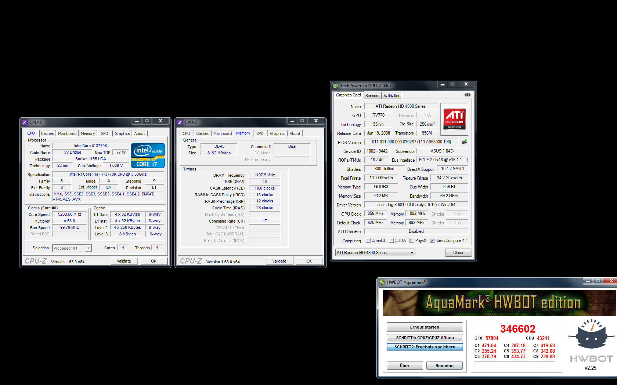This screenshot has width=617, height=385.
Task: Open Caches tab in Memory CPU-Z window
Action: click(x=203, y=133)
